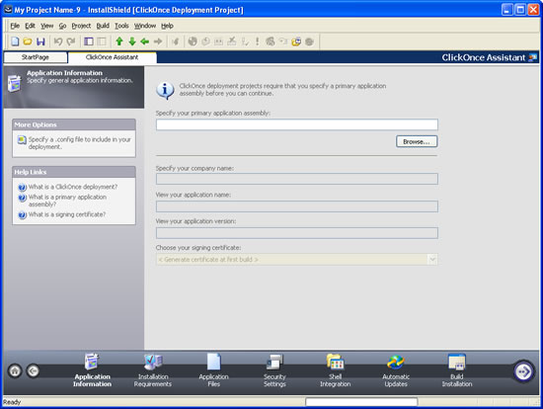Click the open release folder toolbar icon
Image resolution: width=543 pixels, height=409 pixels.
296,41
